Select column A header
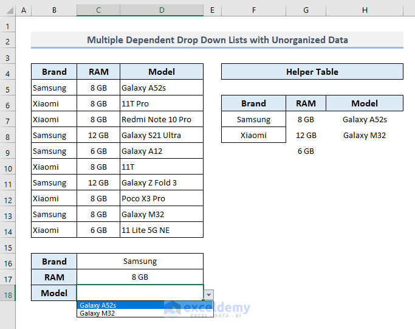The image size is (415, 329). click(24, 10)
